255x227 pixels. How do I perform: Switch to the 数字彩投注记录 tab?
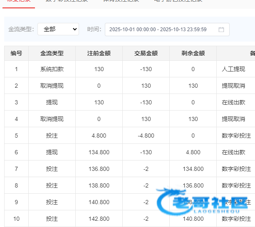click(x=67, y=1)
